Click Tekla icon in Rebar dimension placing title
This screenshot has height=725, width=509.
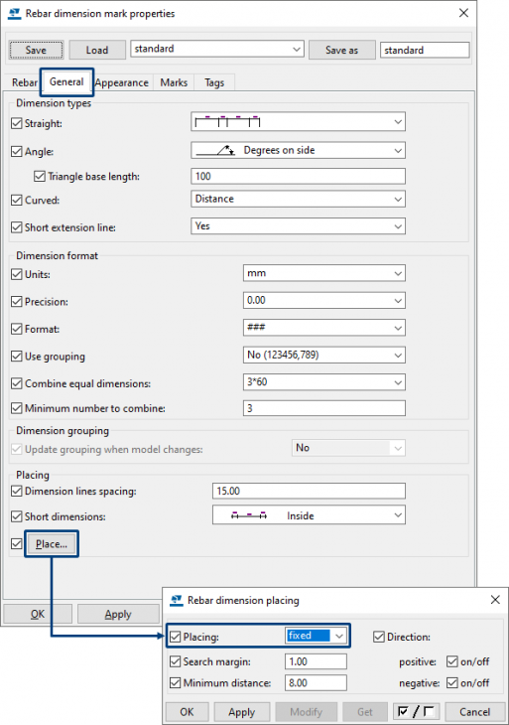coord(176,600)
